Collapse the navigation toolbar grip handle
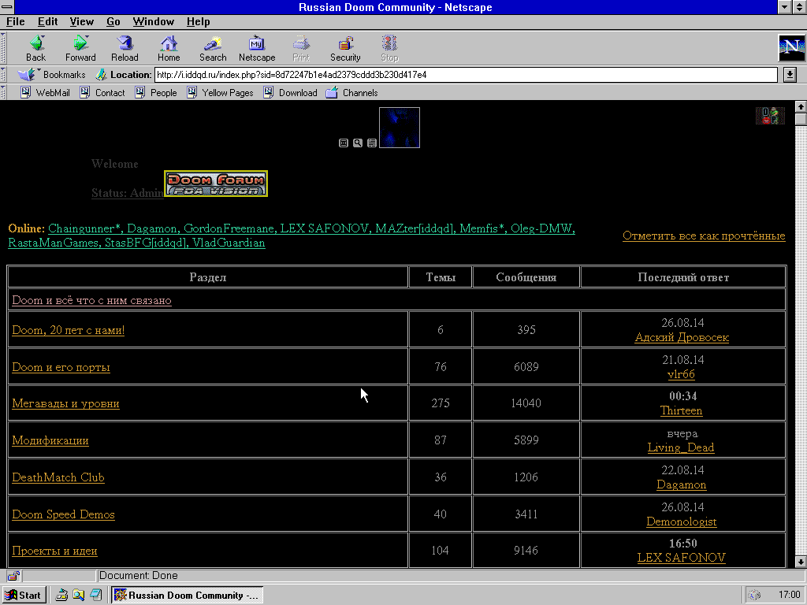This screenshot has width=807, height=605. [3, 48]
